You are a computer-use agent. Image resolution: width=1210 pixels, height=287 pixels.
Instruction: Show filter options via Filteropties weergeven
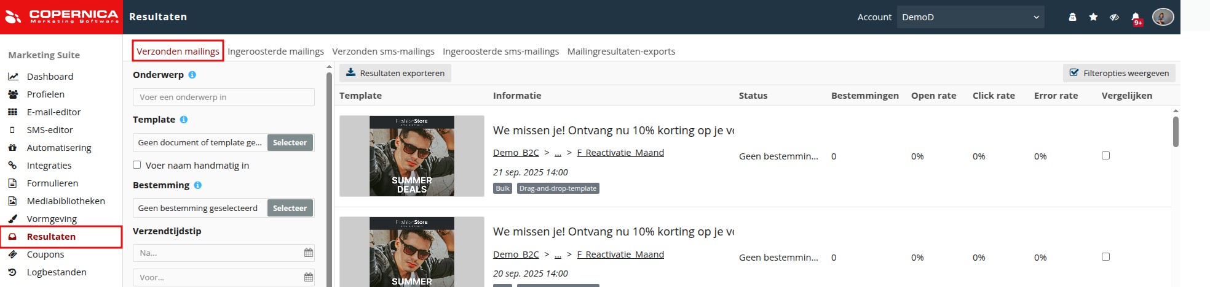click(1119, 73)
